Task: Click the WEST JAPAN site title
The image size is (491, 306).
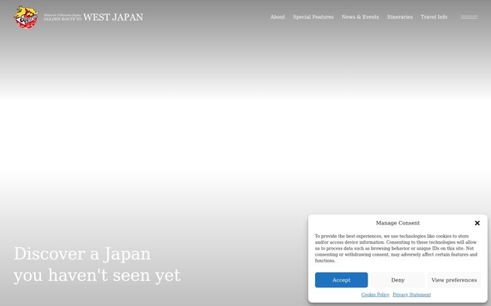Action: [113, 17]
